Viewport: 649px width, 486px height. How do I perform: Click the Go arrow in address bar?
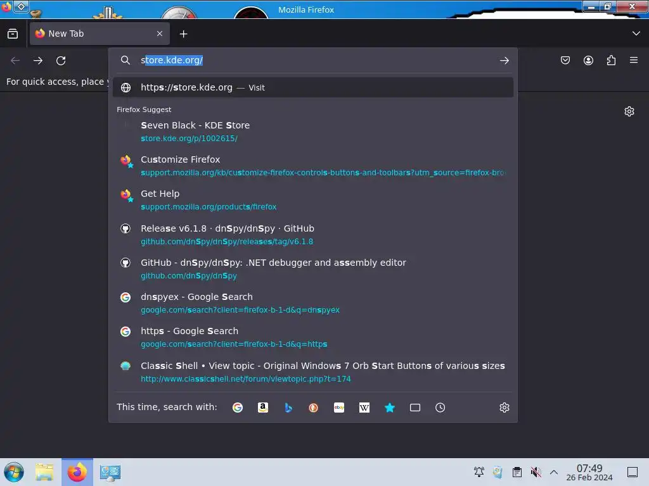click(504, 60)
